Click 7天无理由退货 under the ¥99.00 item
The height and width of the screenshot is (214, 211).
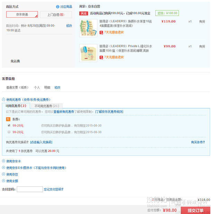coord(114,57)
